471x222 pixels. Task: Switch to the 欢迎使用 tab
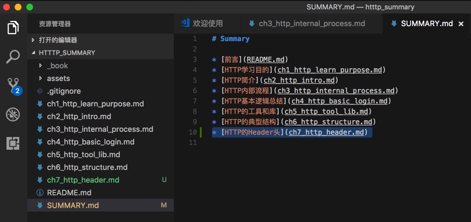point(207,23)
